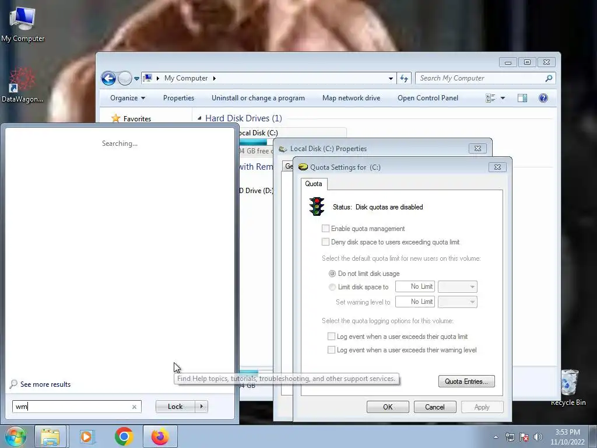Click the refresh button beside address bar
Viewport: 597px width, 448px height.
point(404,79)
